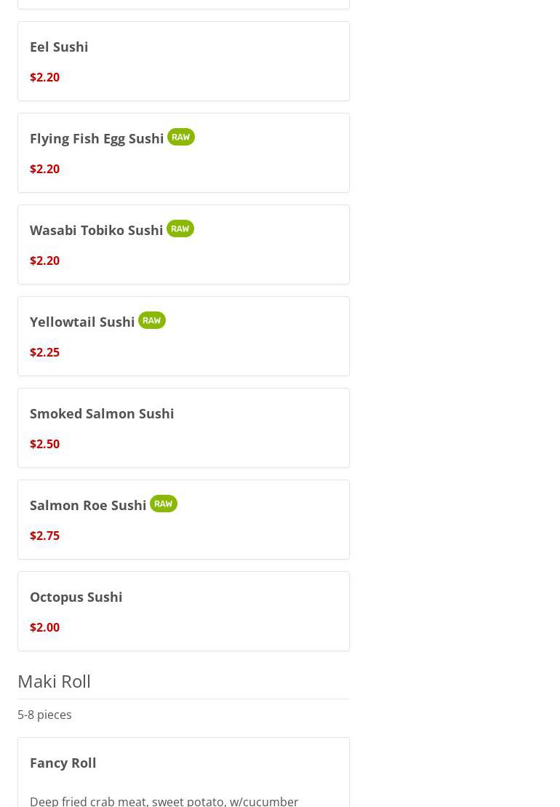The height and width of the screenshot is (807, 560).
Task: Open the Eel Sushi menu item
Action: click(x=59, y=47)
